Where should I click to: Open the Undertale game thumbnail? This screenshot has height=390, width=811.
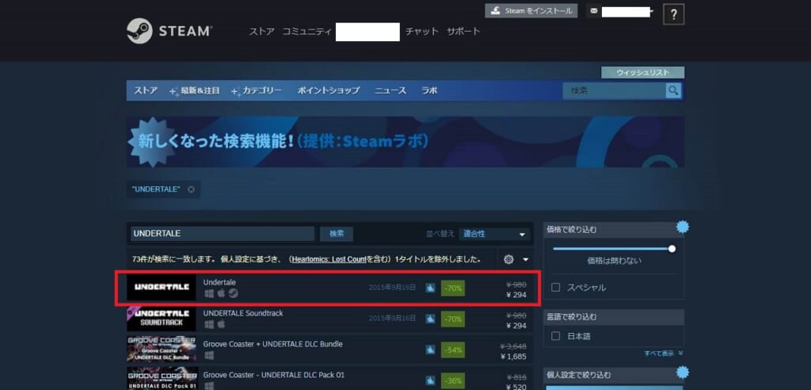click(162, 288)
